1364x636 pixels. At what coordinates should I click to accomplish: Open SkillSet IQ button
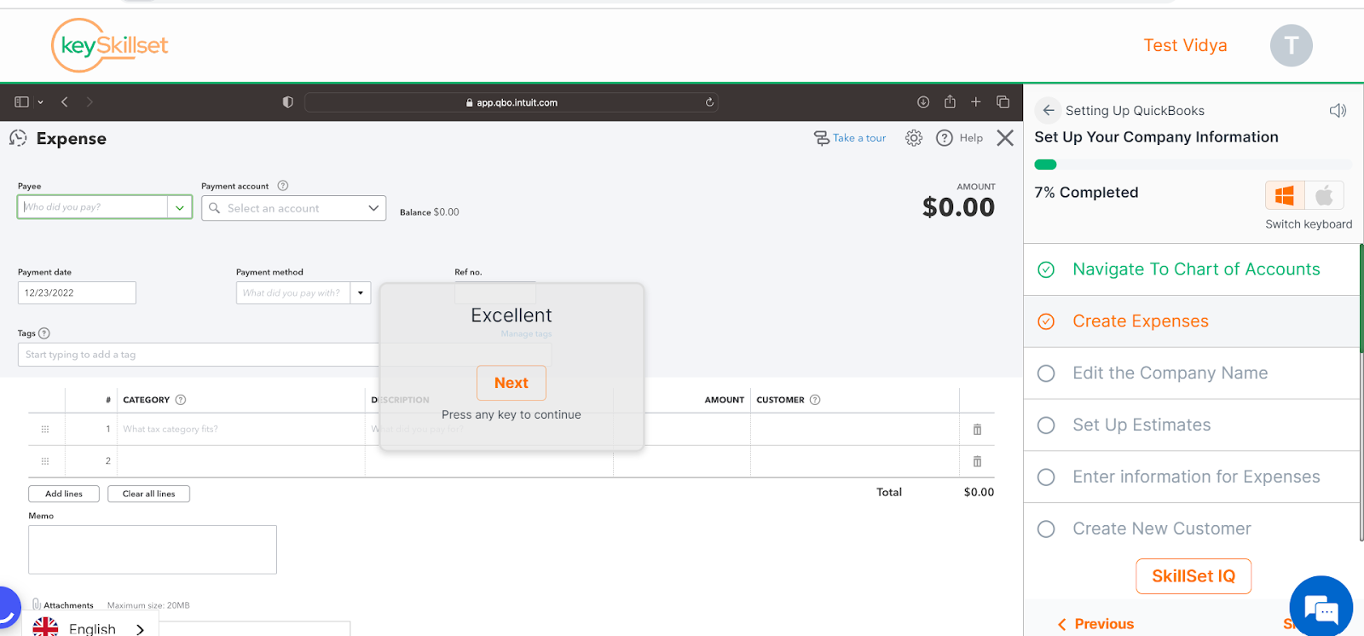[x=1193, y=576]
